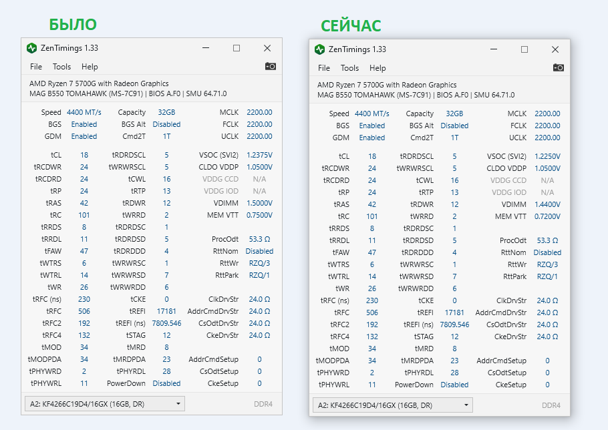Viewport: 608px width, 430px height.
Task: Click the DDR4 label in right window
Action: 551,405
